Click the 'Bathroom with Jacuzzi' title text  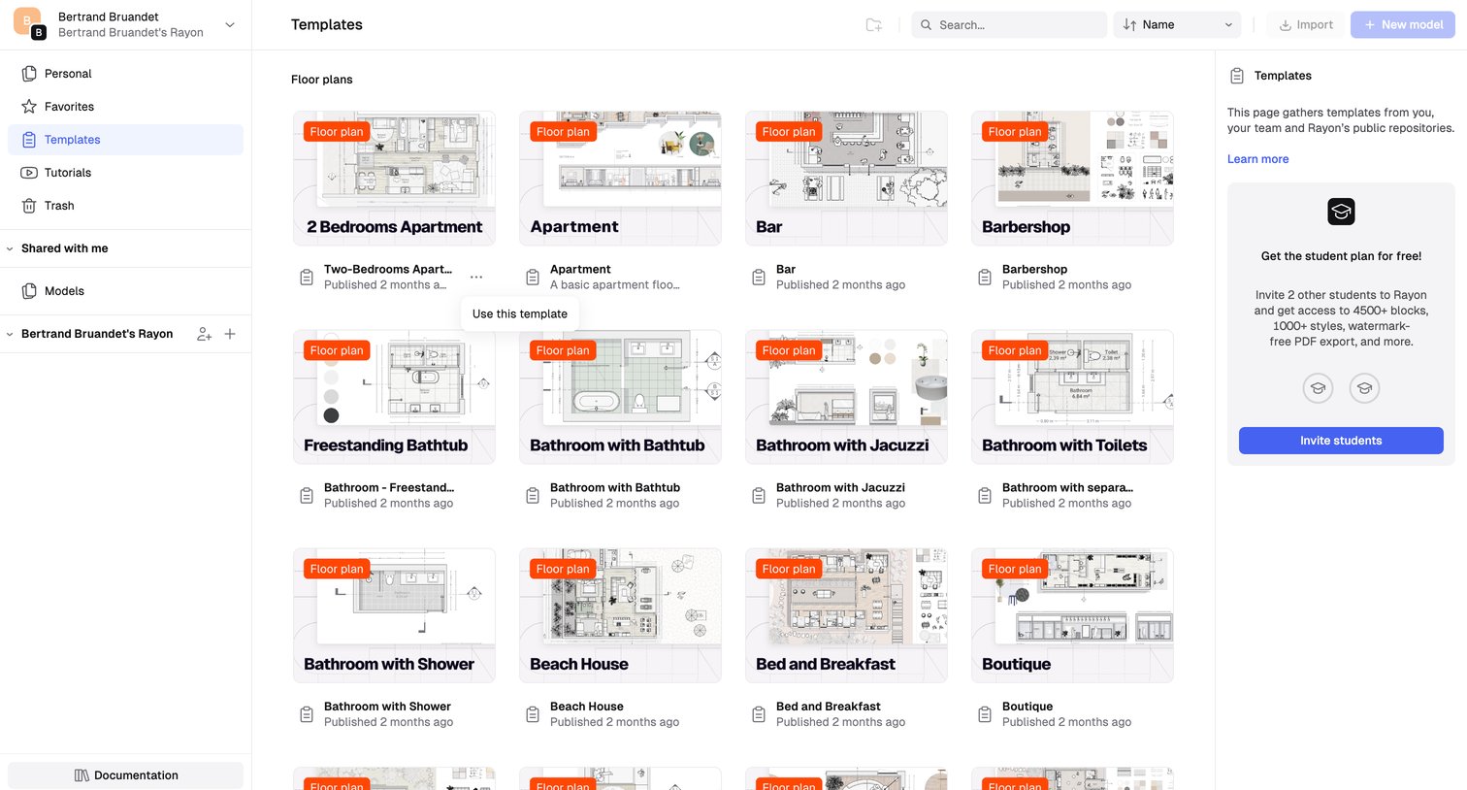(840, 488)
